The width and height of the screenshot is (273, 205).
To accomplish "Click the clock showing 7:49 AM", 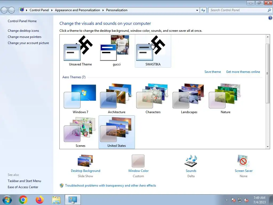I will coord(259,200).
